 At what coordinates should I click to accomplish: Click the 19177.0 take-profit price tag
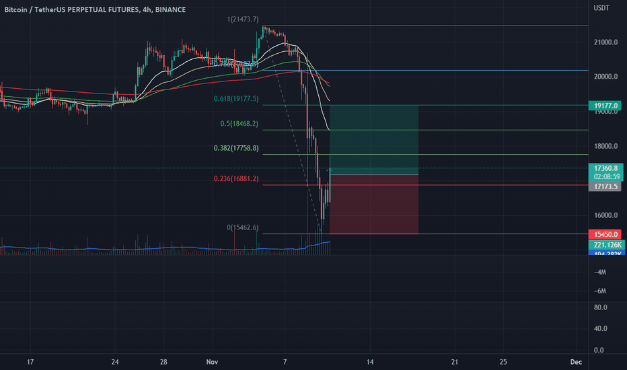[x=605, y=106]
